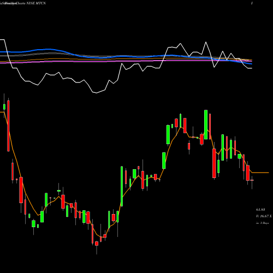Click the 'in 2 Days' label
Image resolution: width=273 pixels, height=273 pixels.
click(x=262, y=223)
